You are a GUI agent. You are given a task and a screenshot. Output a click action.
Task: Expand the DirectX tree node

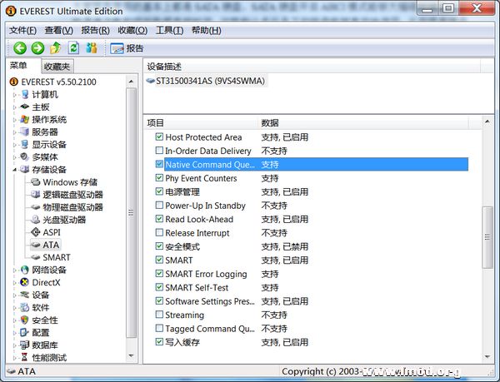coord(14,283)
